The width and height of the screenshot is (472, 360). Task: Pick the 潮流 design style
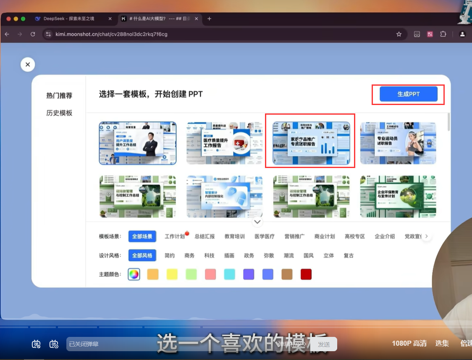point(288,255)
